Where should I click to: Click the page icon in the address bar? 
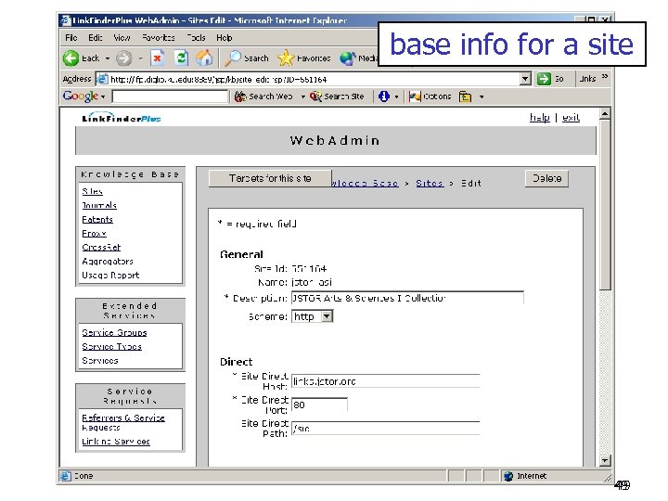(102, 79)
